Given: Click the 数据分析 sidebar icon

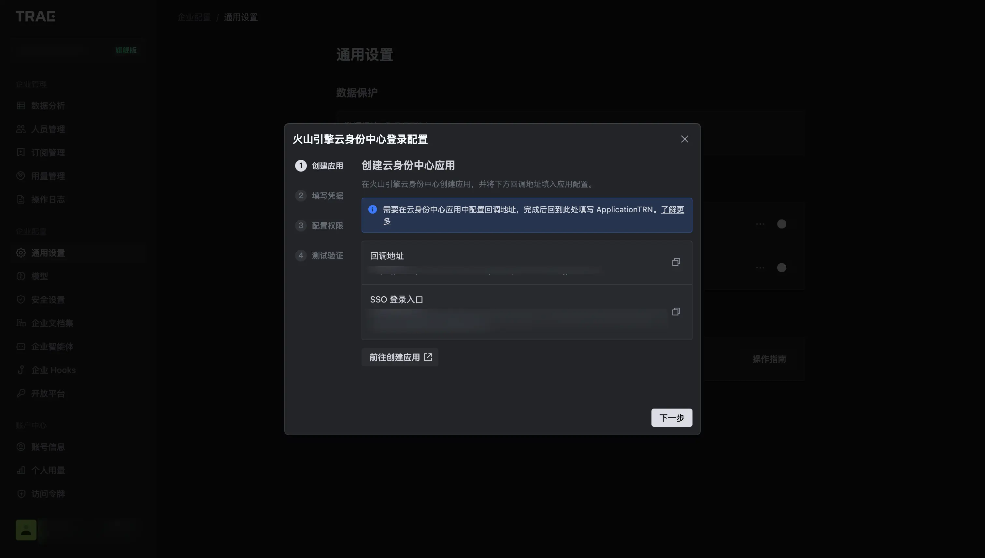Looking at the screenshot, I should click(21, 105).
